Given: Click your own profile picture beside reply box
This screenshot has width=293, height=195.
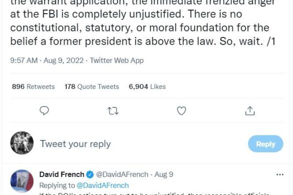Looking at the screenshot, I should pyautogui.click(x=22, y=143).
